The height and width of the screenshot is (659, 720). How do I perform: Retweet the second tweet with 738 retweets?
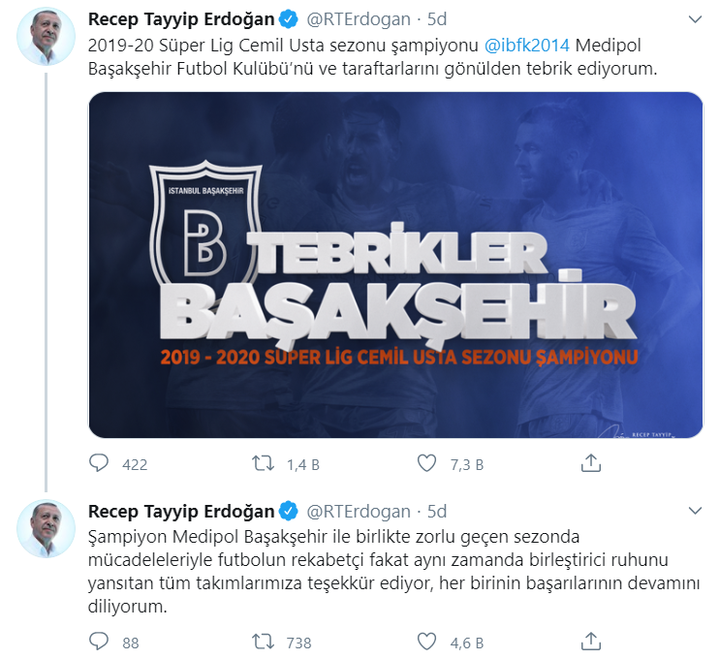click(264, 642)
